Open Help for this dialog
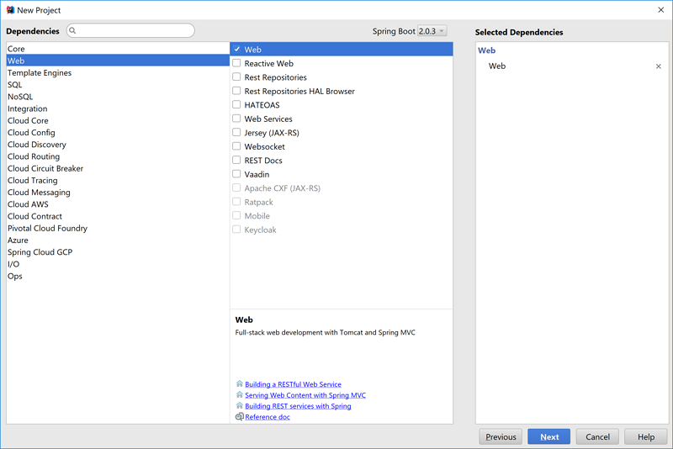Screen dimensions: 673x449 (646, 436)
